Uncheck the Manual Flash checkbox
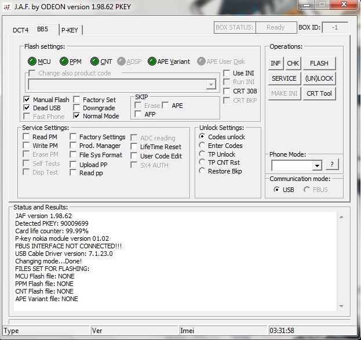 (x=27, y=99)
